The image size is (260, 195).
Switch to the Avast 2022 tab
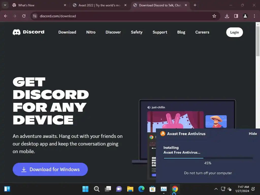(100, 5)
